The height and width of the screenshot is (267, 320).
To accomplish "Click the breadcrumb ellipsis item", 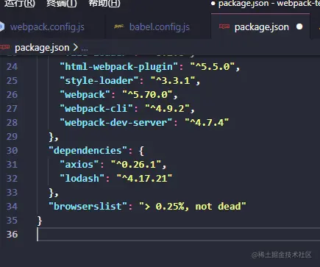I will [x=85, y=49].
